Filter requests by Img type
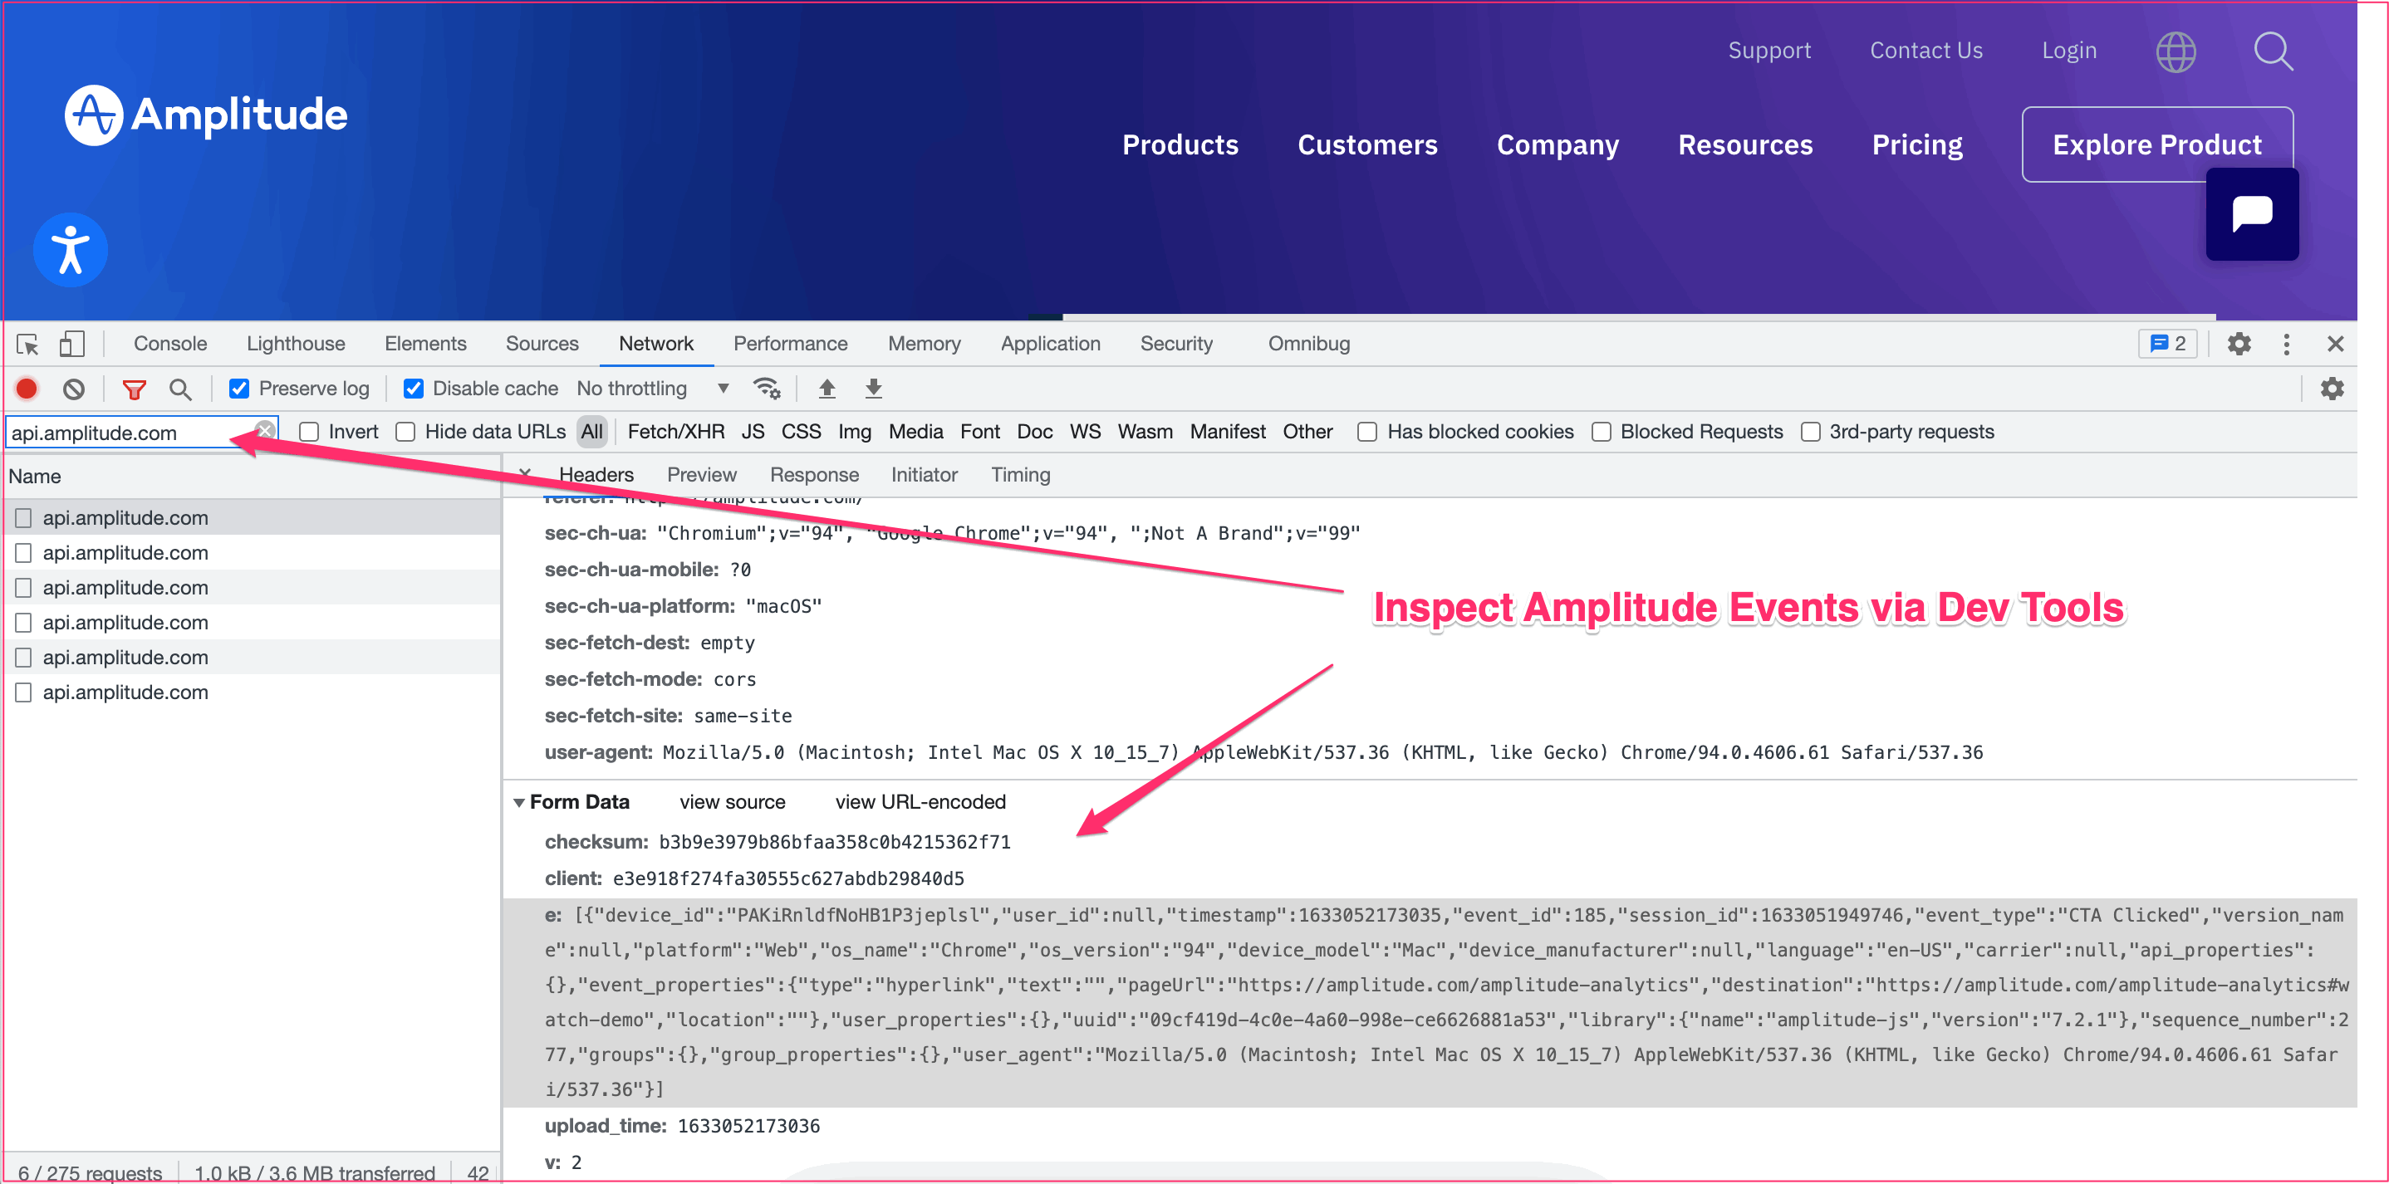The width and height of the screenshot is (2389, 1184). [854, 432]
